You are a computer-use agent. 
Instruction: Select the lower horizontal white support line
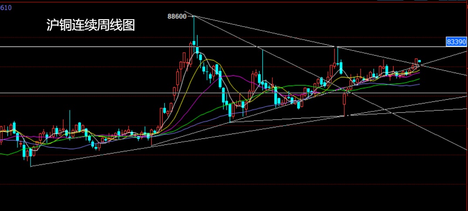pos(87,93)
